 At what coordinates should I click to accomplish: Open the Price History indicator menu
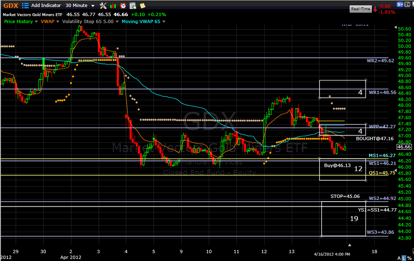tap(21, 21)
